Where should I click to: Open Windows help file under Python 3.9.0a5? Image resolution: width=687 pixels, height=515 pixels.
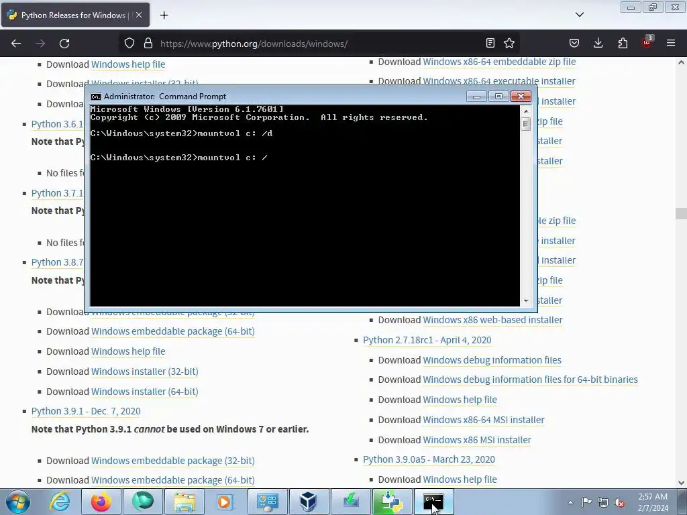[460, 479]
